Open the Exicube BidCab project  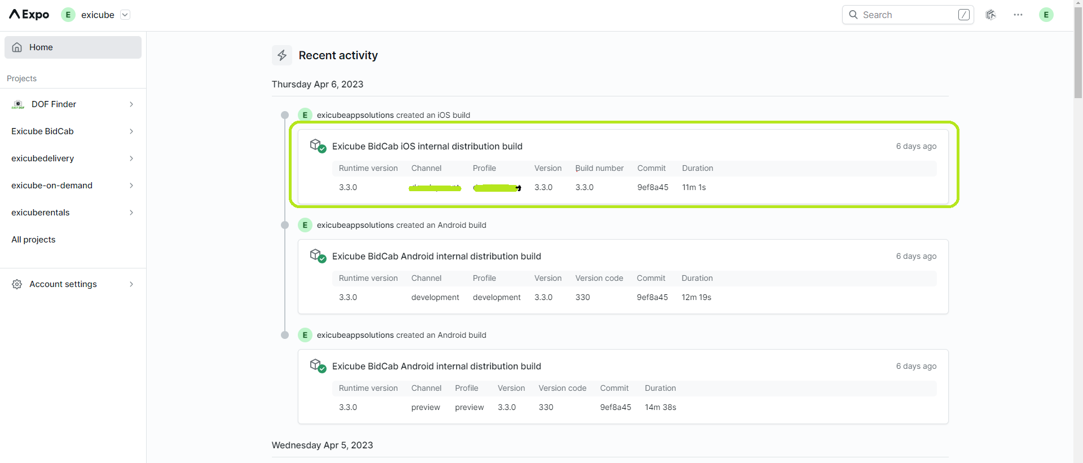point(43,131)
